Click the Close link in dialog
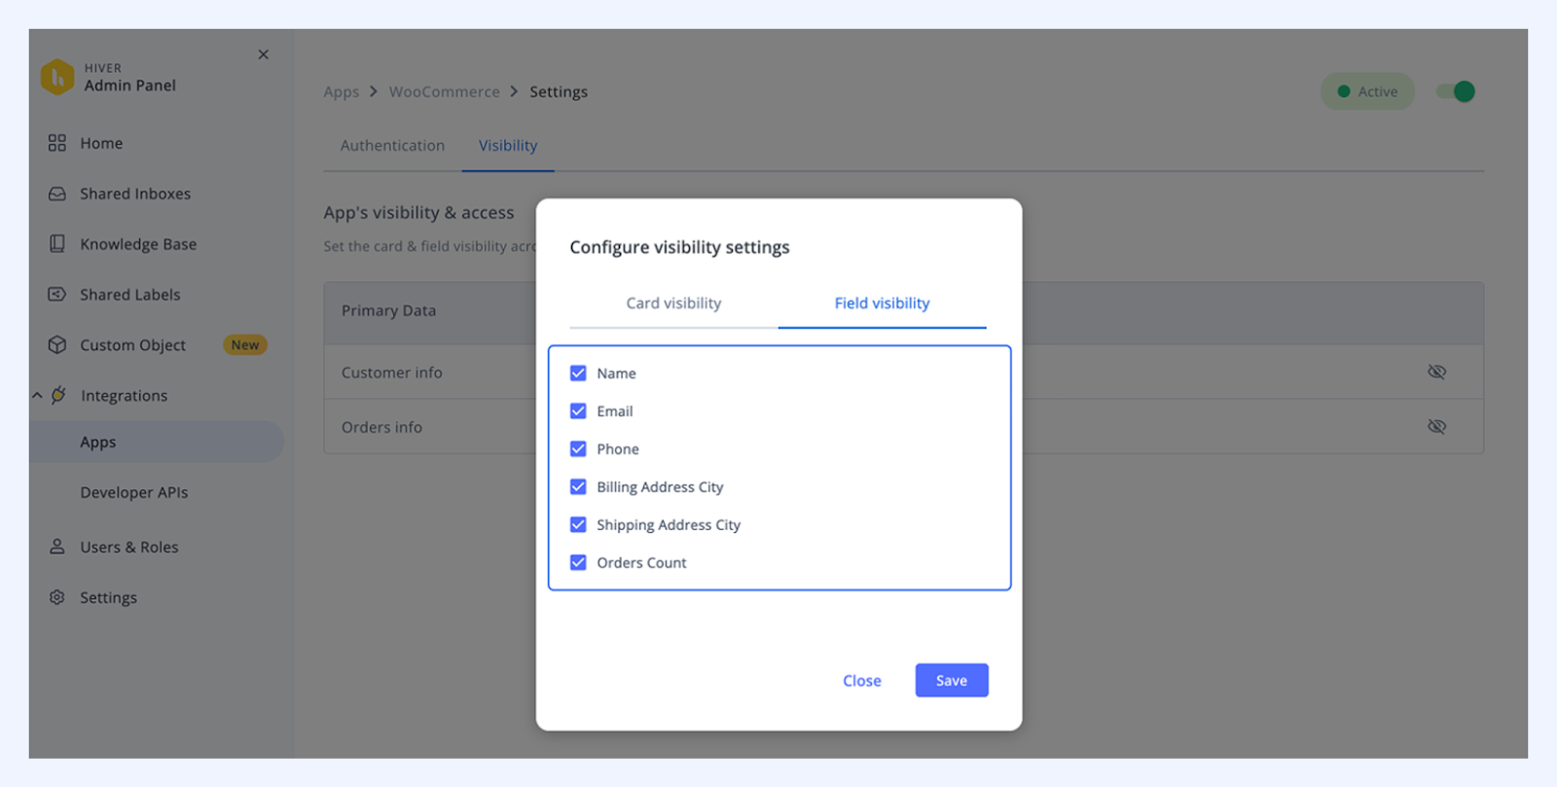This screenshot has width=1557, height=787. coord(862,681)
